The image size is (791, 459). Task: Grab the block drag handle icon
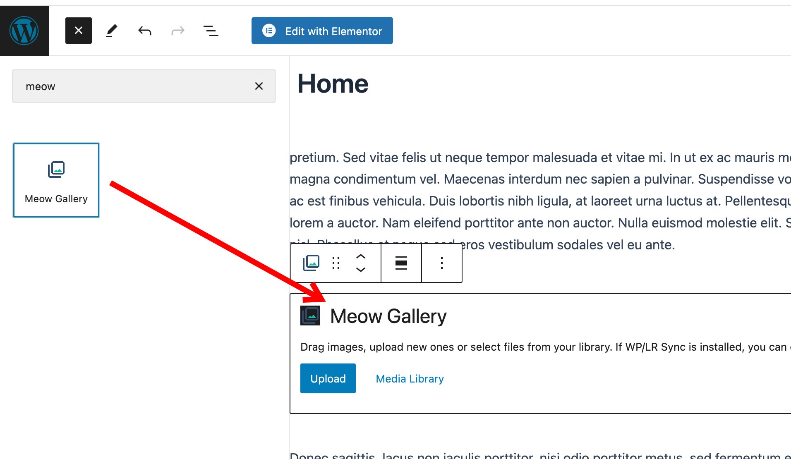click(x=336, y=263)
